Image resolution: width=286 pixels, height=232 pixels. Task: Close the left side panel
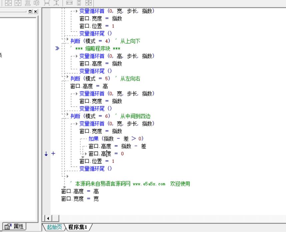click(x=36, y=11)
